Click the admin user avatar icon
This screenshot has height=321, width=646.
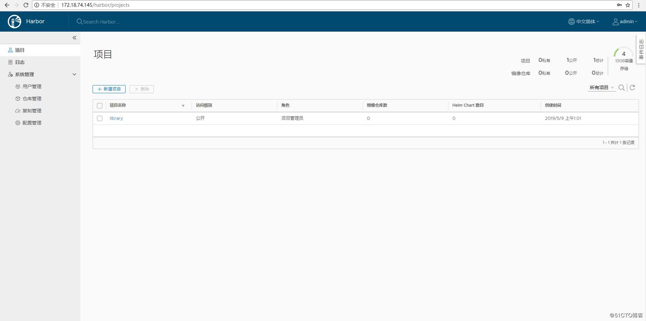click(615, 22)
